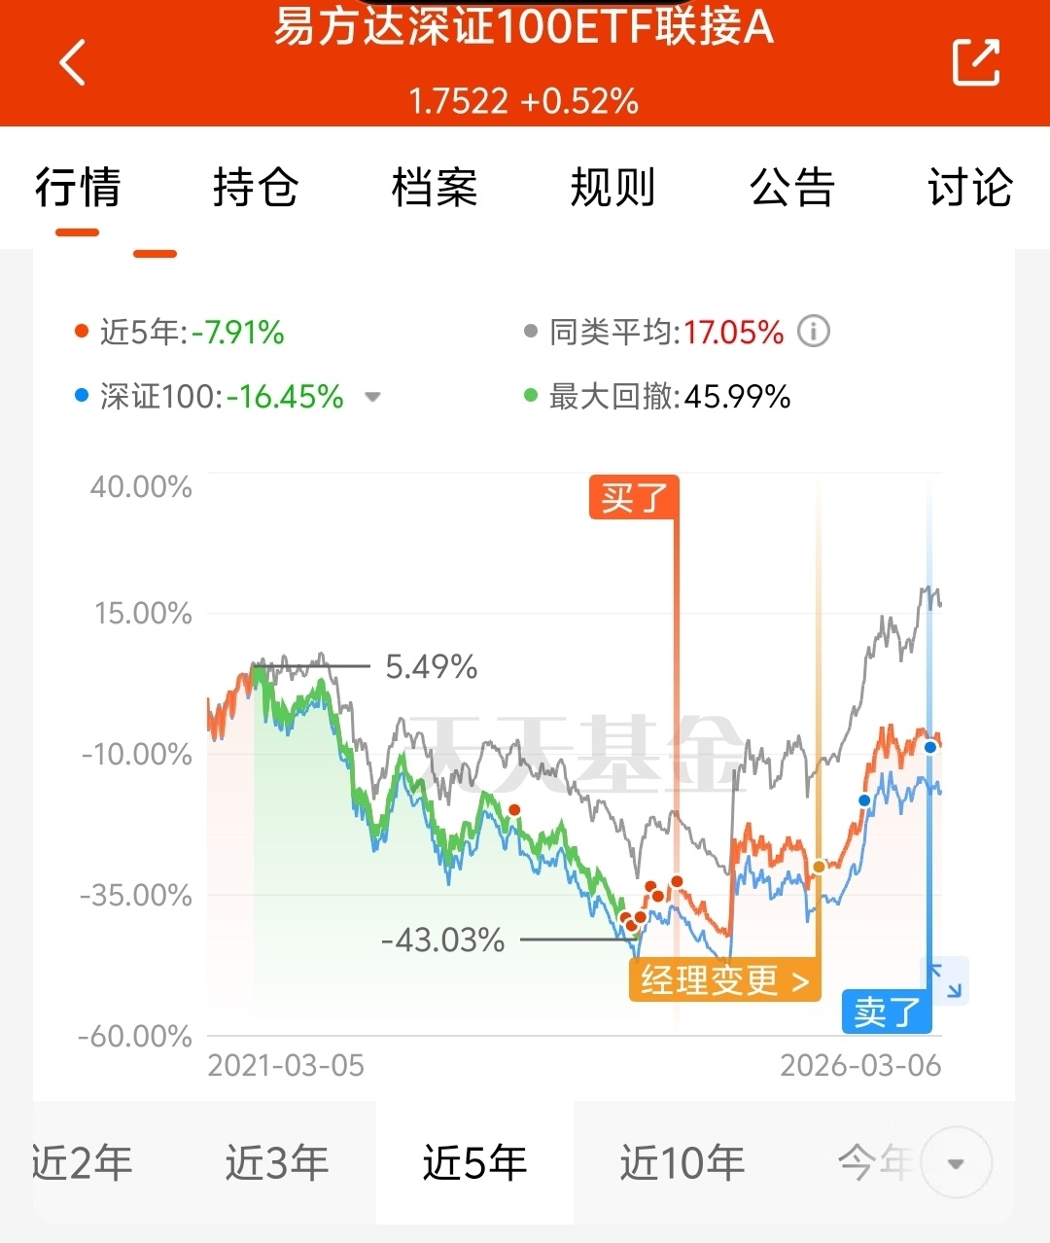The width and height of the screenshot is (1050, 1243).
Task: Toggle the 最大回撤 green legend item
Action: pos(657,397)
